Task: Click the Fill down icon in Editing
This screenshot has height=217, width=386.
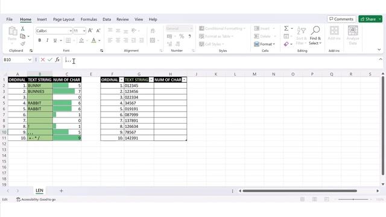Action: click(x=286, y=36)
